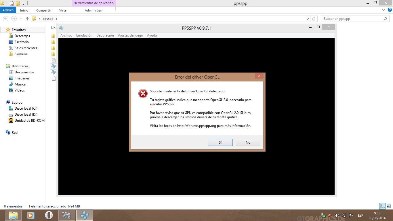This screenshot has width=393, height=221.
Task: Expand the Explorer ribbon with the chevron
Action: (384, 10)
